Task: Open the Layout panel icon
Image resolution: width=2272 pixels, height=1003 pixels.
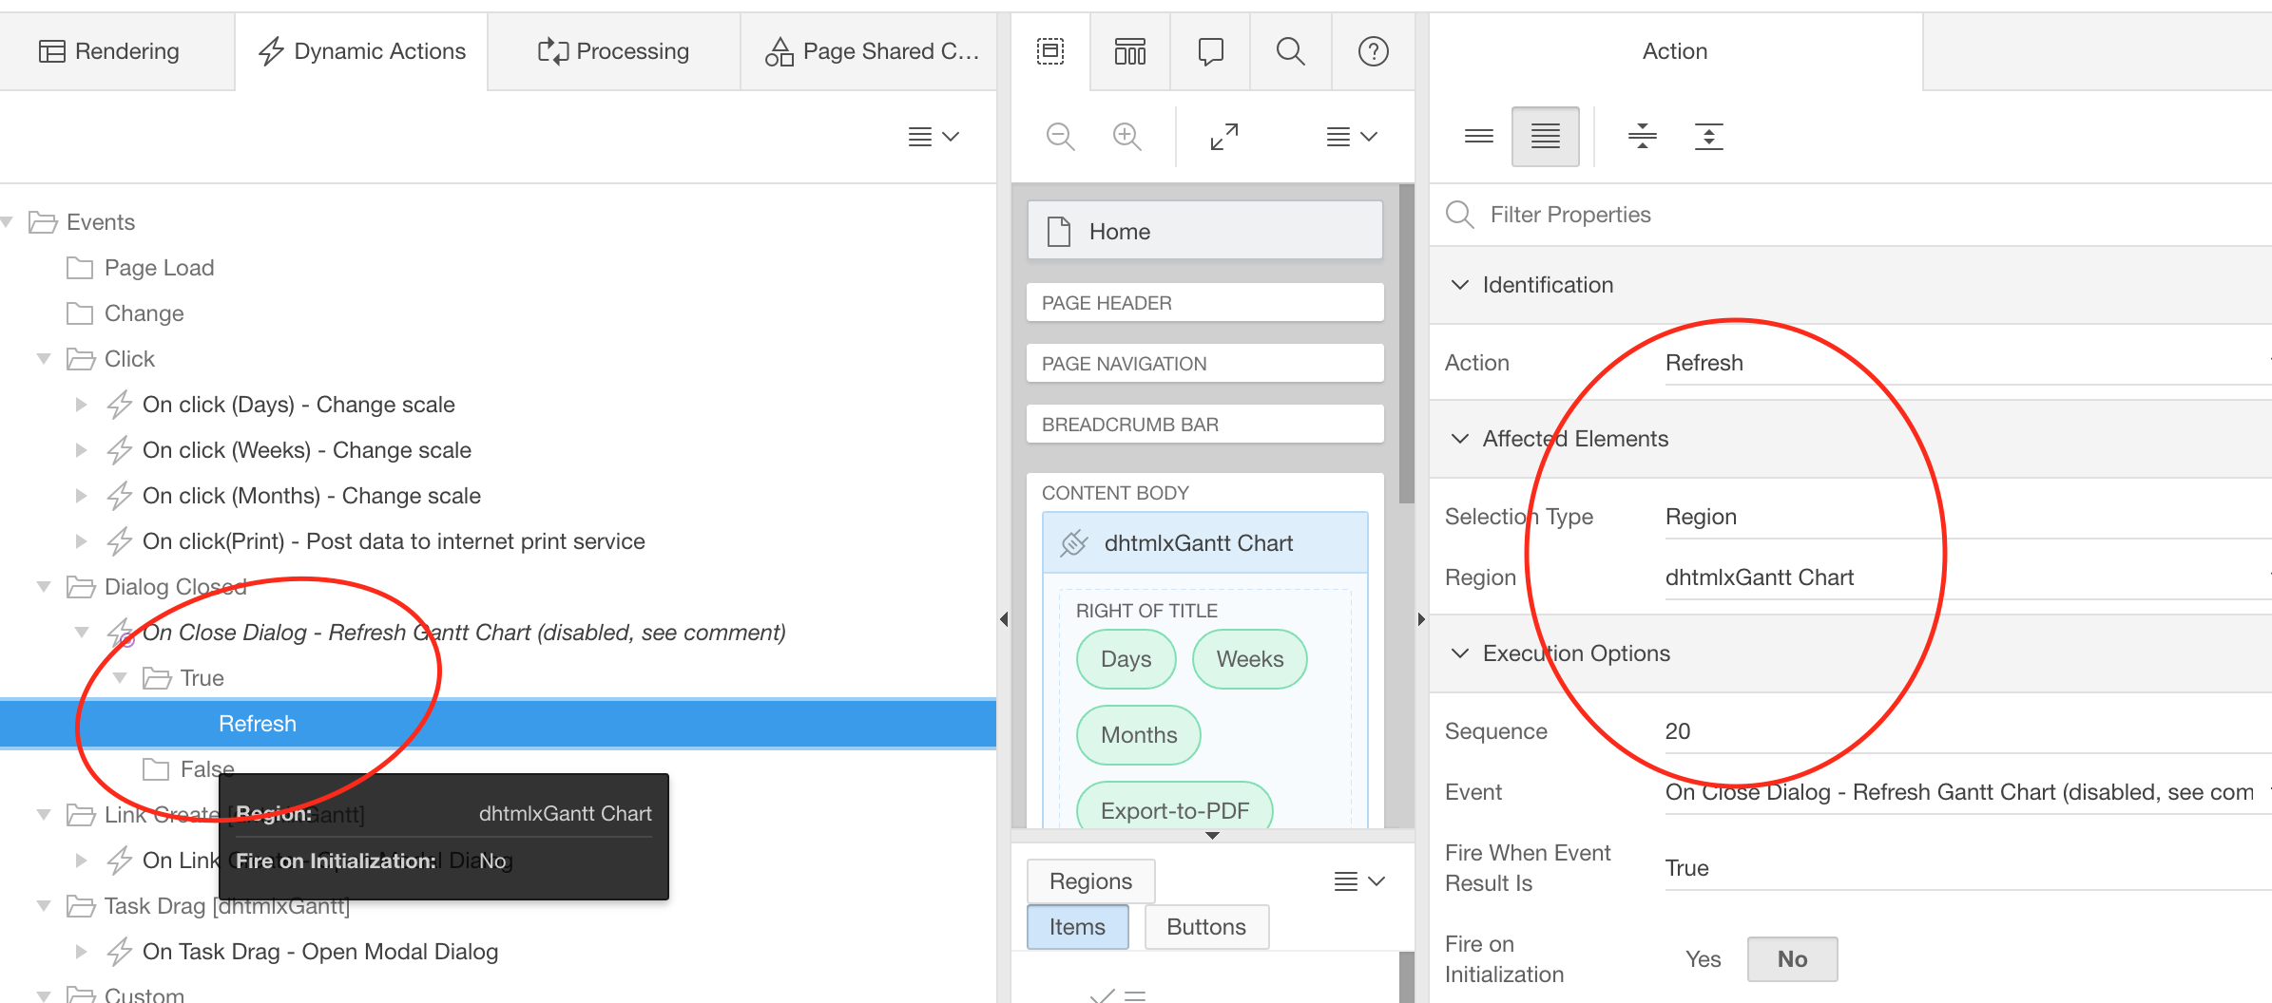Action: point(1049,52)
